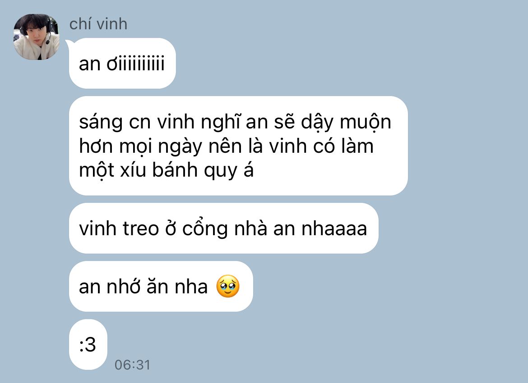Click the word "muộn" in the long message
This screenshot has height=383, width=528.
click(366, 122)
